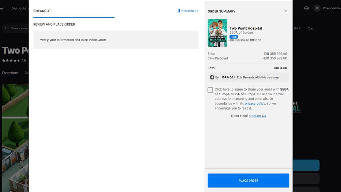Click the Price value IDR 359,999.00
This screenshot has height=192, width=341.
(x=275, y=54)
